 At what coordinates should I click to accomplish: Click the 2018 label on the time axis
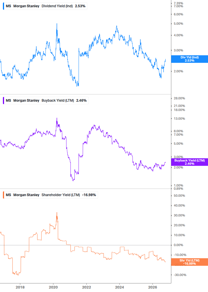[20, 287]
